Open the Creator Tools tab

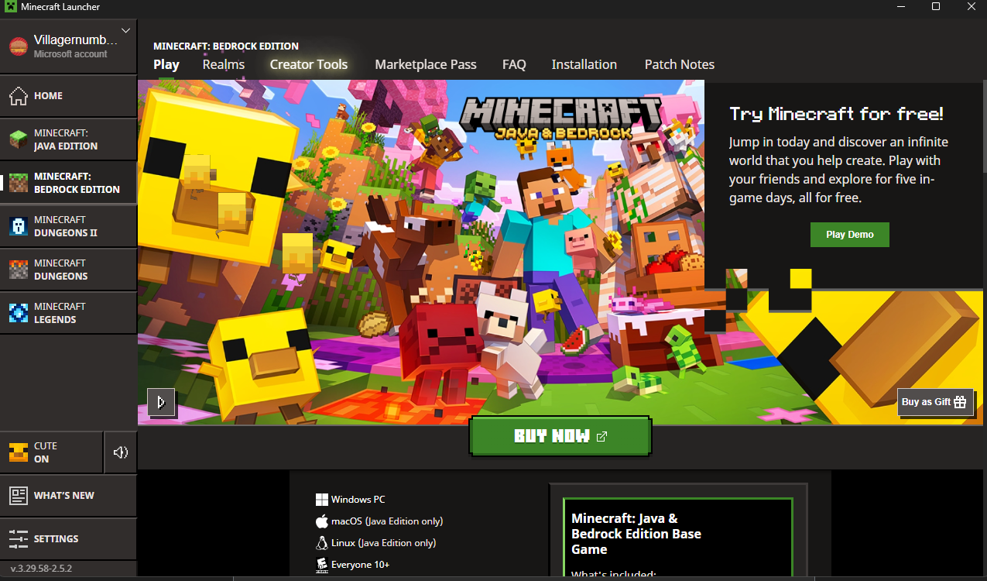tap(309, 64)
